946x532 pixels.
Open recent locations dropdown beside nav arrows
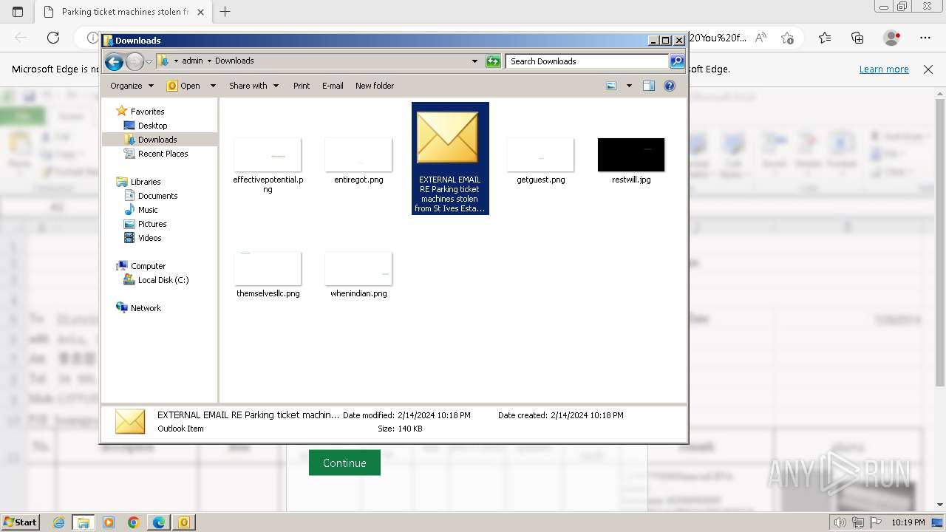click(149, 61)
